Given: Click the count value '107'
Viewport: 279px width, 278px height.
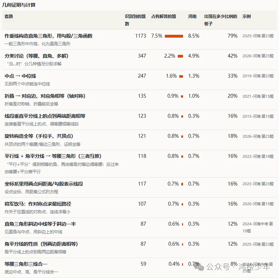Looking at the screenshot, I should pyautogui.click(x=142, y=204).
